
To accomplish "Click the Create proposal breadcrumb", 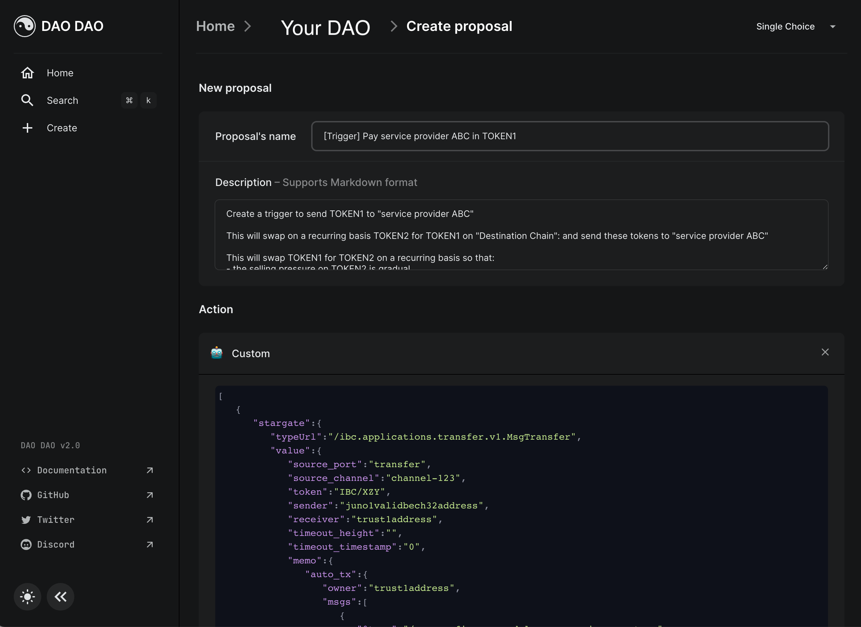I will pos(459,26).
